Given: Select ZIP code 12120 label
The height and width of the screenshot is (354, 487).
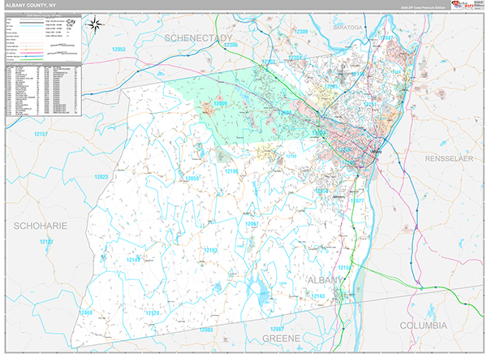Looking at the screenshot, I should click(x=153, y=313).
